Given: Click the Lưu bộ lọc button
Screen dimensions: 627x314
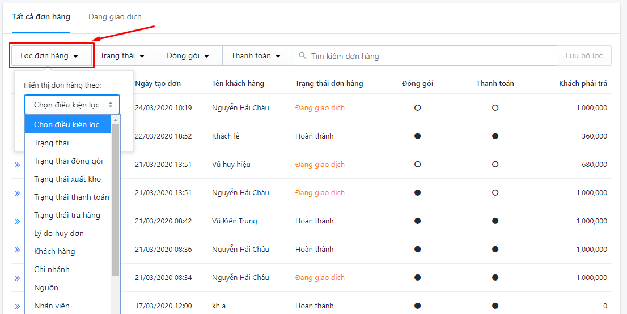Looking at the screenshot, I should [584, 56].
